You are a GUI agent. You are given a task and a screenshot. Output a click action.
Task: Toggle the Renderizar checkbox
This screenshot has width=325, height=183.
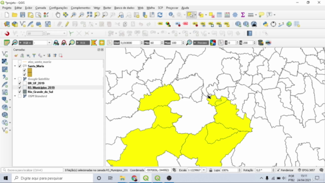278,170
